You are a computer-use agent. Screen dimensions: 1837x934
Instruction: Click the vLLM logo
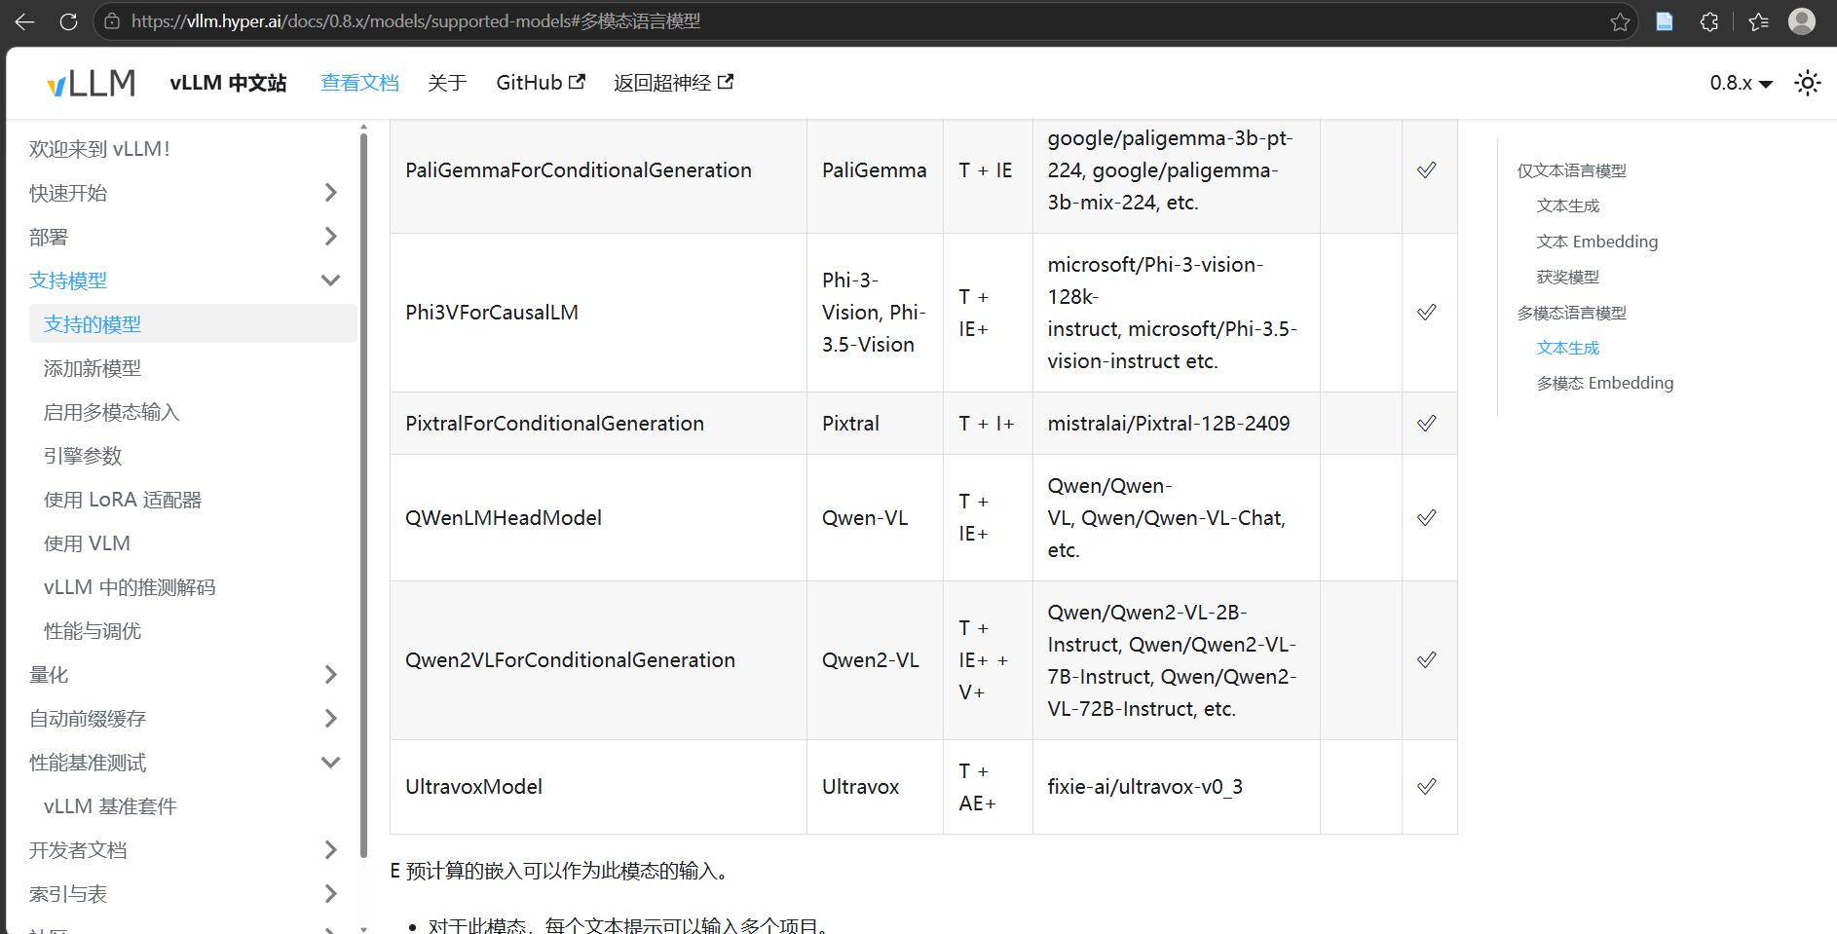click(92, 84)
